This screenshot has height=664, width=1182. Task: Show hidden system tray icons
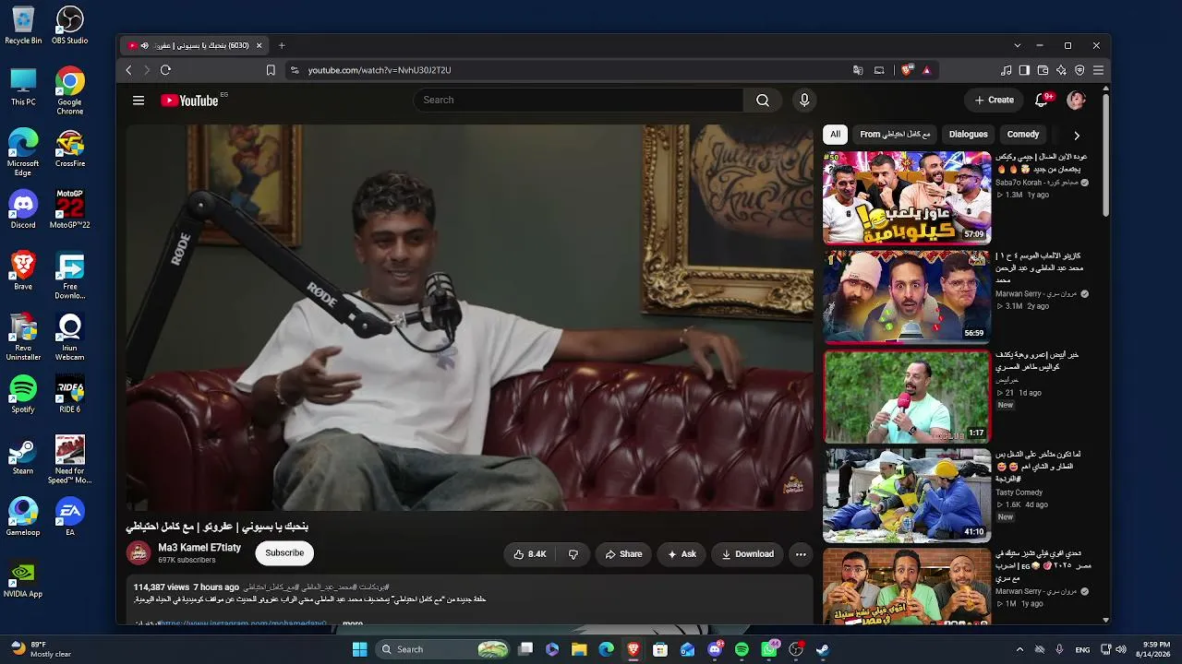pos(1019,649)
